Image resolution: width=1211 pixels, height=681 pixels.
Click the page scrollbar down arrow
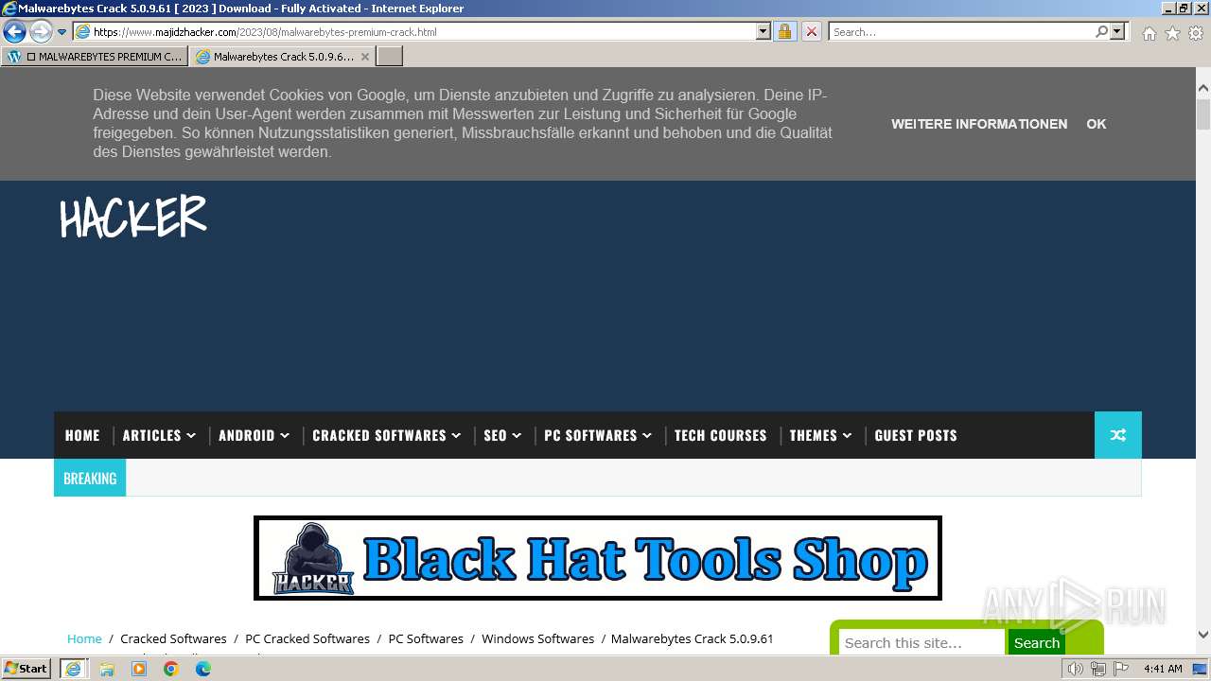click(x=1203, y=635)
